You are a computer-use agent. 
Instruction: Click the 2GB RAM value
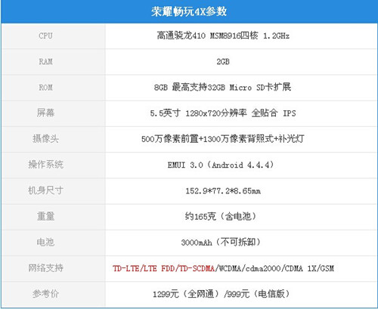[223, 61]
